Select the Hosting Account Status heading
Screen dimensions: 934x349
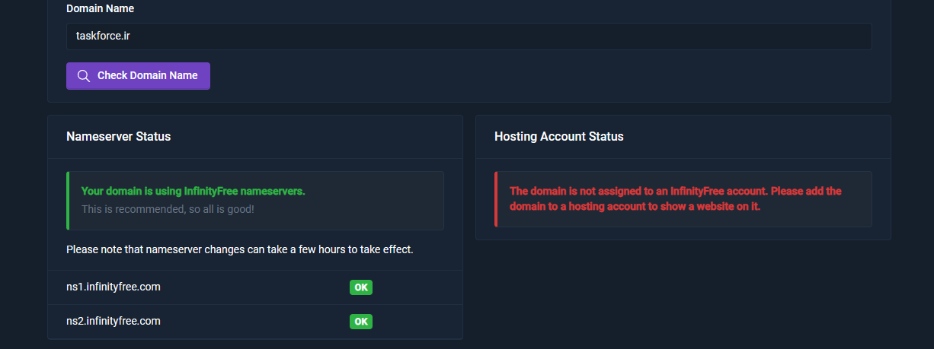tap(559, 137)
